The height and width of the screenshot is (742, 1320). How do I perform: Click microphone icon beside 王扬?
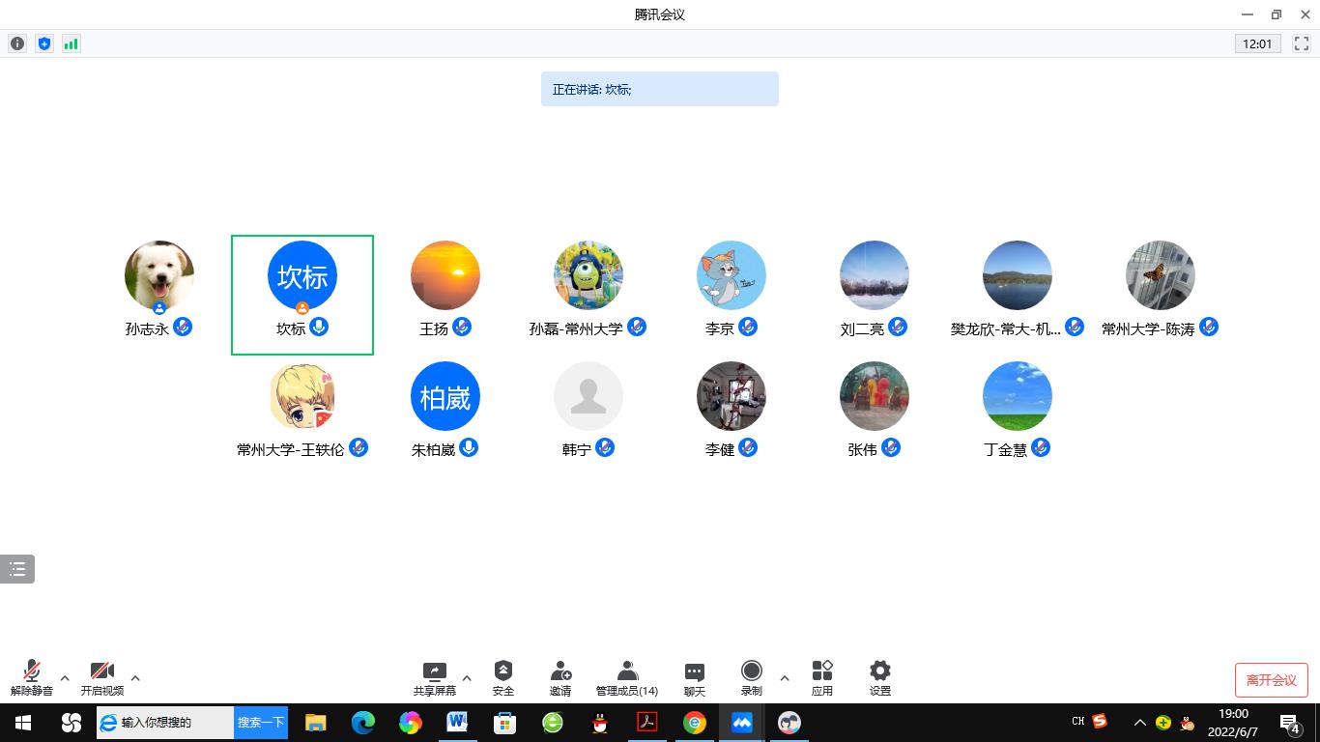462,327
